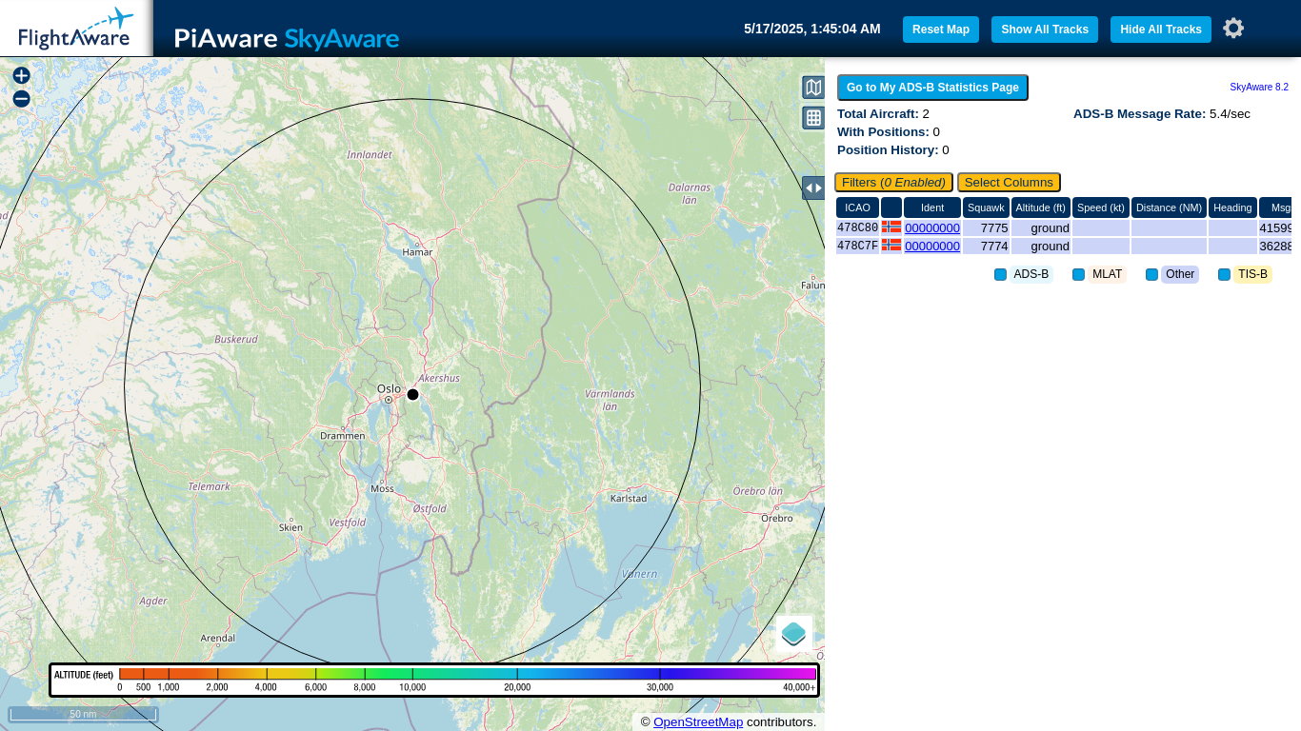Click the Reset Map button

point(941,30)
